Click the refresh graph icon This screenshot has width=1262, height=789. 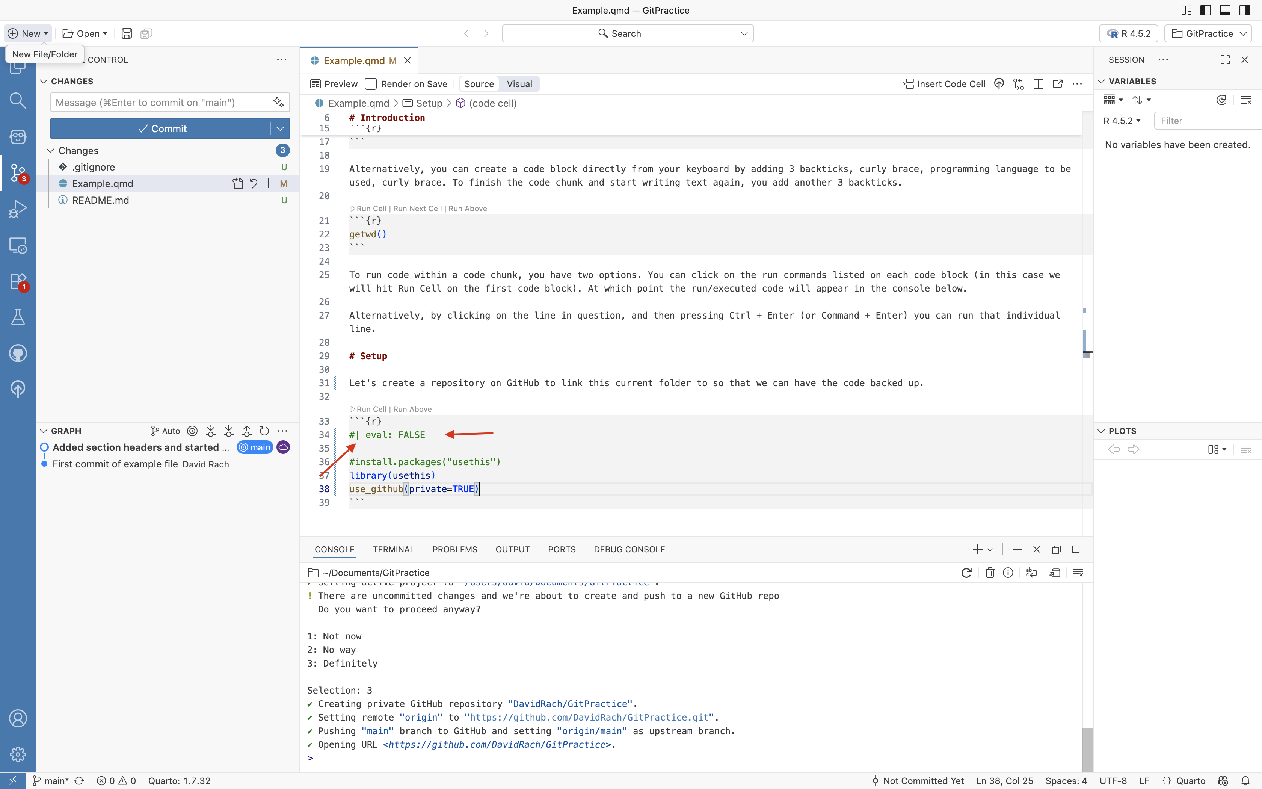(x=264, y=431)
